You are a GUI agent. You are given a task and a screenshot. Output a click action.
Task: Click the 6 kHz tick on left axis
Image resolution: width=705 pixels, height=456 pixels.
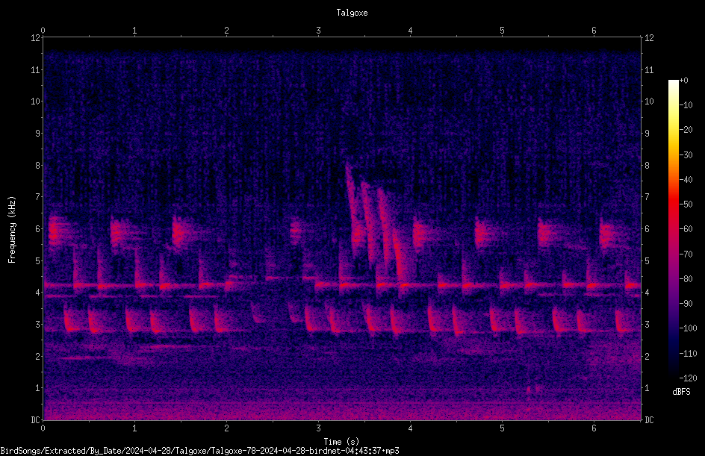37,228
